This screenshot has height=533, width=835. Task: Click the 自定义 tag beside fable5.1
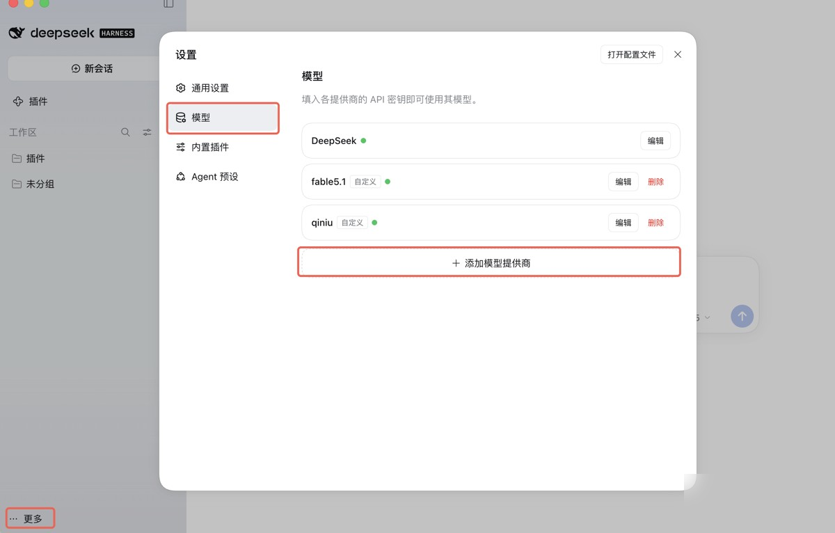pyautogui.click(x=365, y=182)
